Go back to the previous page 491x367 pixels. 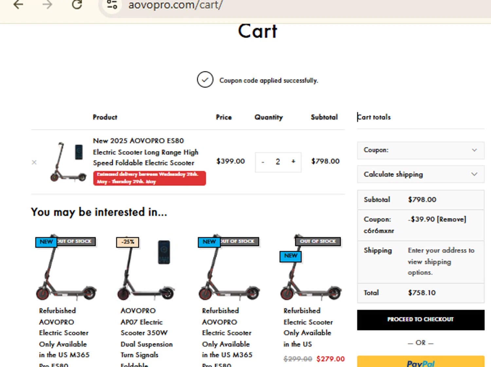click(18, 5)
